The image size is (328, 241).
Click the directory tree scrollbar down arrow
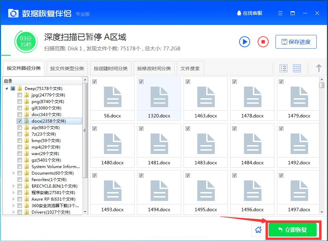(85, 212)
